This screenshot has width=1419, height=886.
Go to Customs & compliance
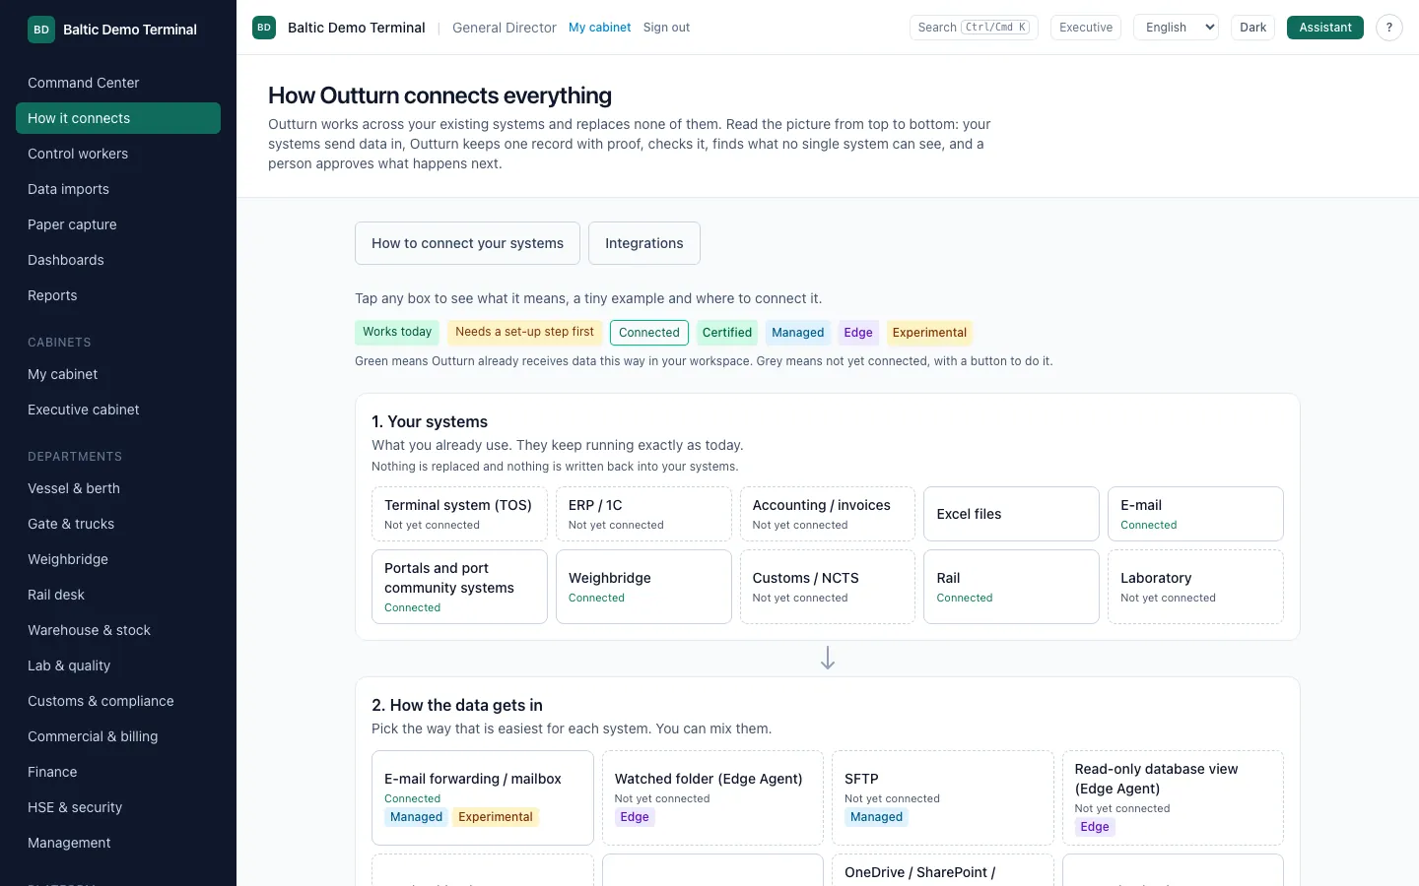pos(118,701)
